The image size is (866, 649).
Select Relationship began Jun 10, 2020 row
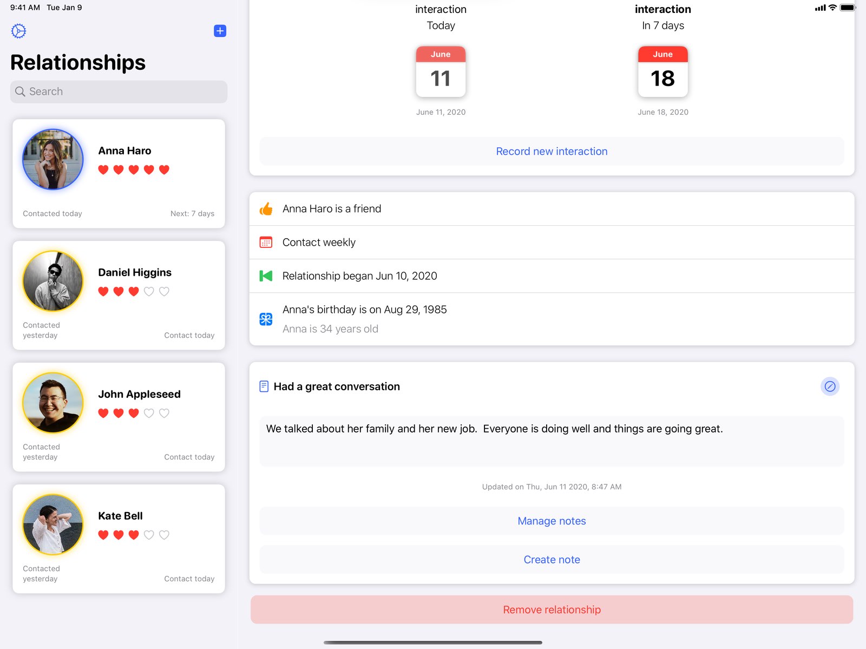coord(552,276)
